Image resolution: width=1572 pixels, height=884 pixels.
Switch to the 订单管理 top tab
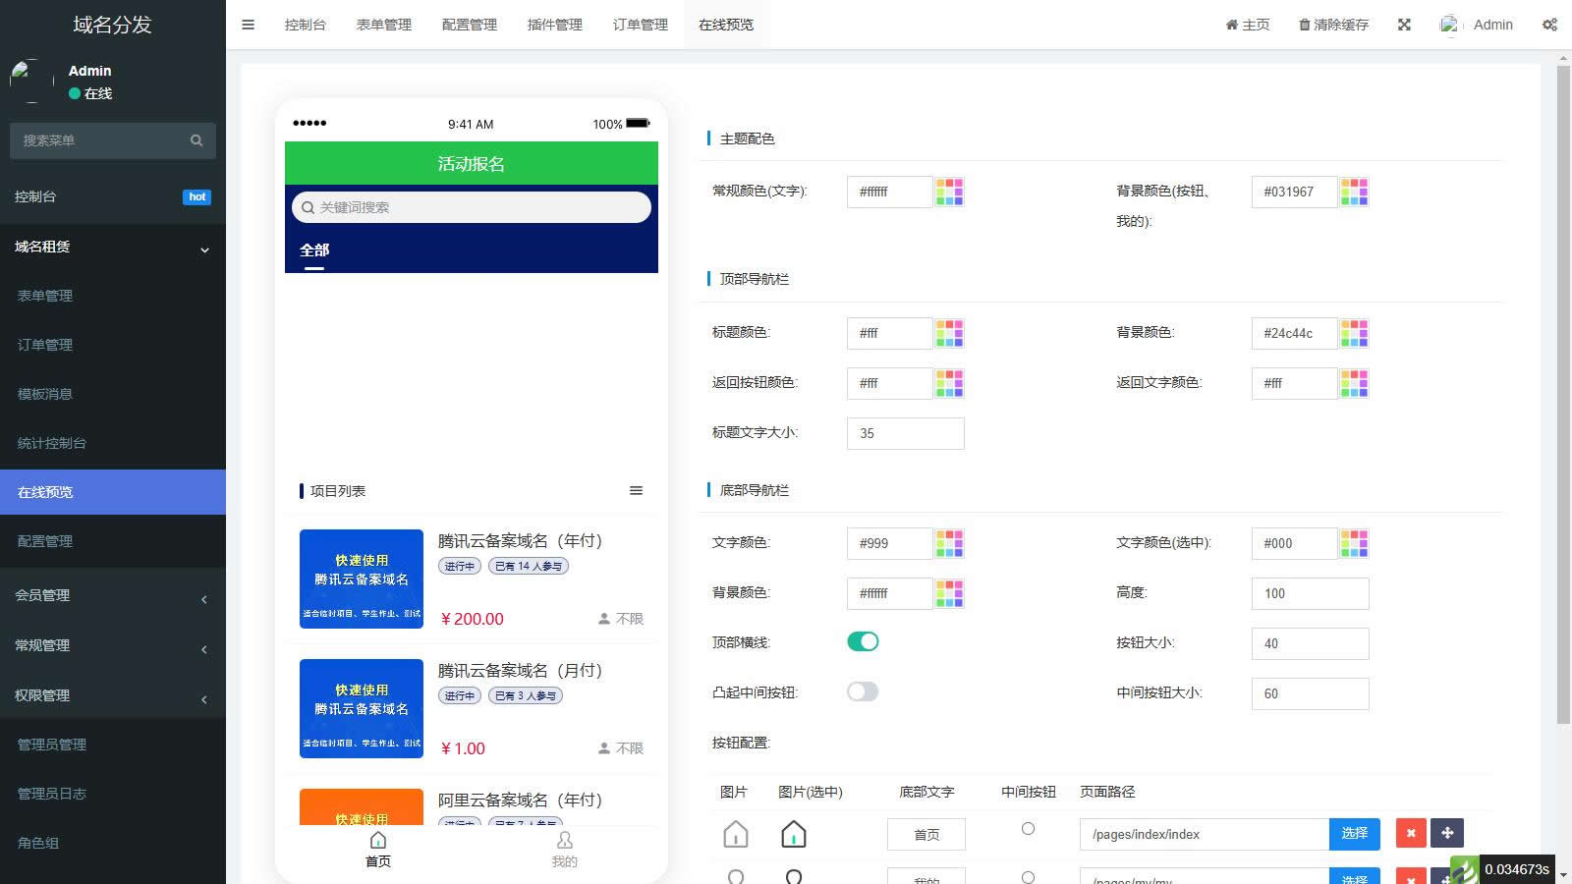click(640, 25)
